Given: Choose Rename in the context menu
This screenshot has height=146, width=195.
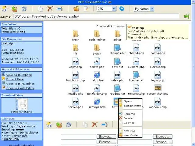Looking at the screenshot, I should 129,114.
